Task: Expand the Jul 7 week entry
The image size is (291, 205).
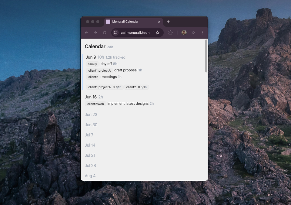Action: (x=89, y=135)
